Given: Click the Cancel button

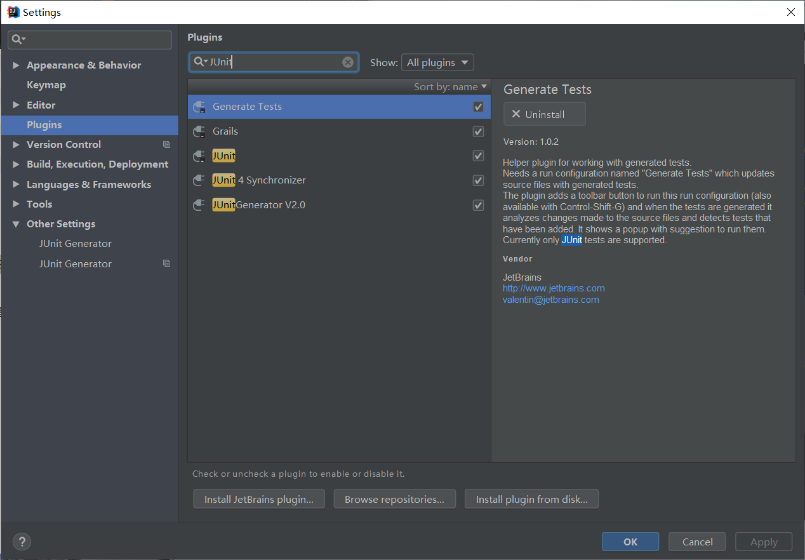Looking at the screenshot, I should (x=698, y=542).
